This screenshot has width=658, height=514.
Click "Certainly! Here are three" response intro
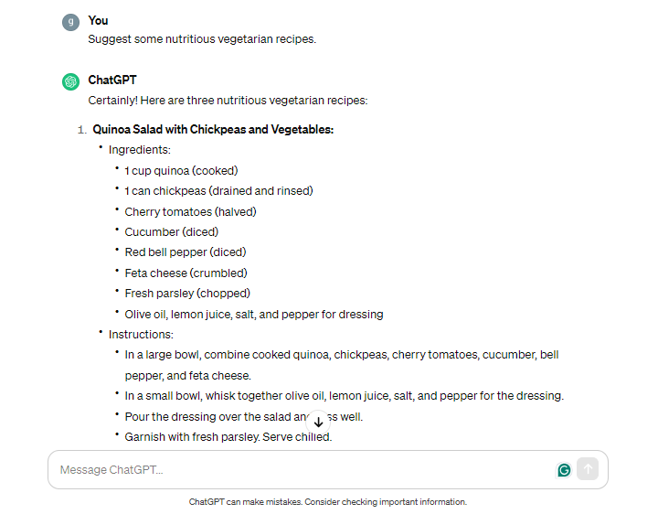[228, 101]
